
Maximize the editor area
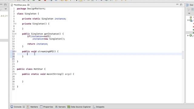point(181,5)
